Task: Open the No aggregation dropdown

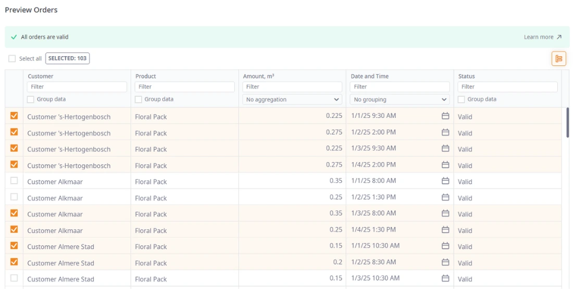Action: pyautogui.click(x=292, y=99)
